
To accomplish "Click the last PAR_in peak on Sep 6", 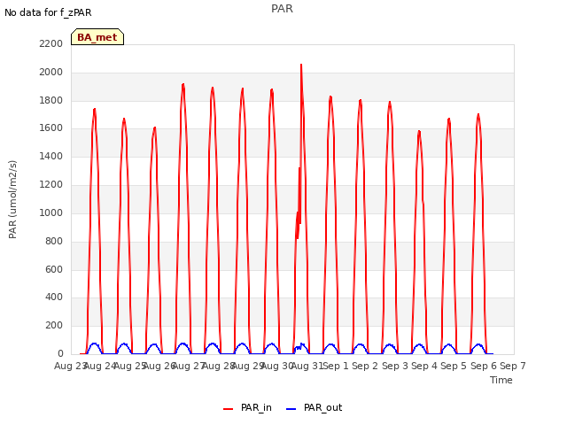I will point(478,115).
